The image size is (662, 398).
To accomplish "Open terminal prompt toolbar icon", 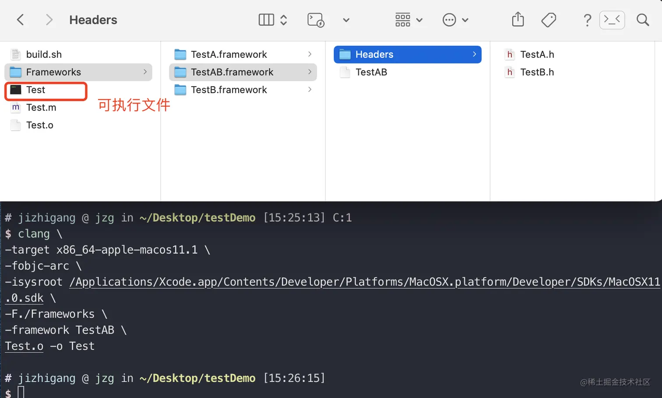I will tap(612, 20).
